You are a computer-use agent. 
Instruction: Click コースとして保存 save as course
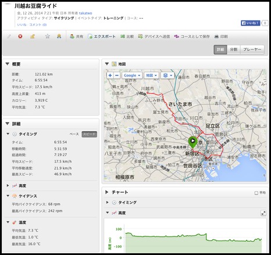[x=192, y=37]
